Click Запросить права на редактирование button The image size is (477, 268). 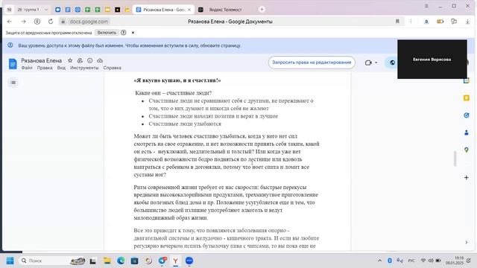(x=312, y=63)
